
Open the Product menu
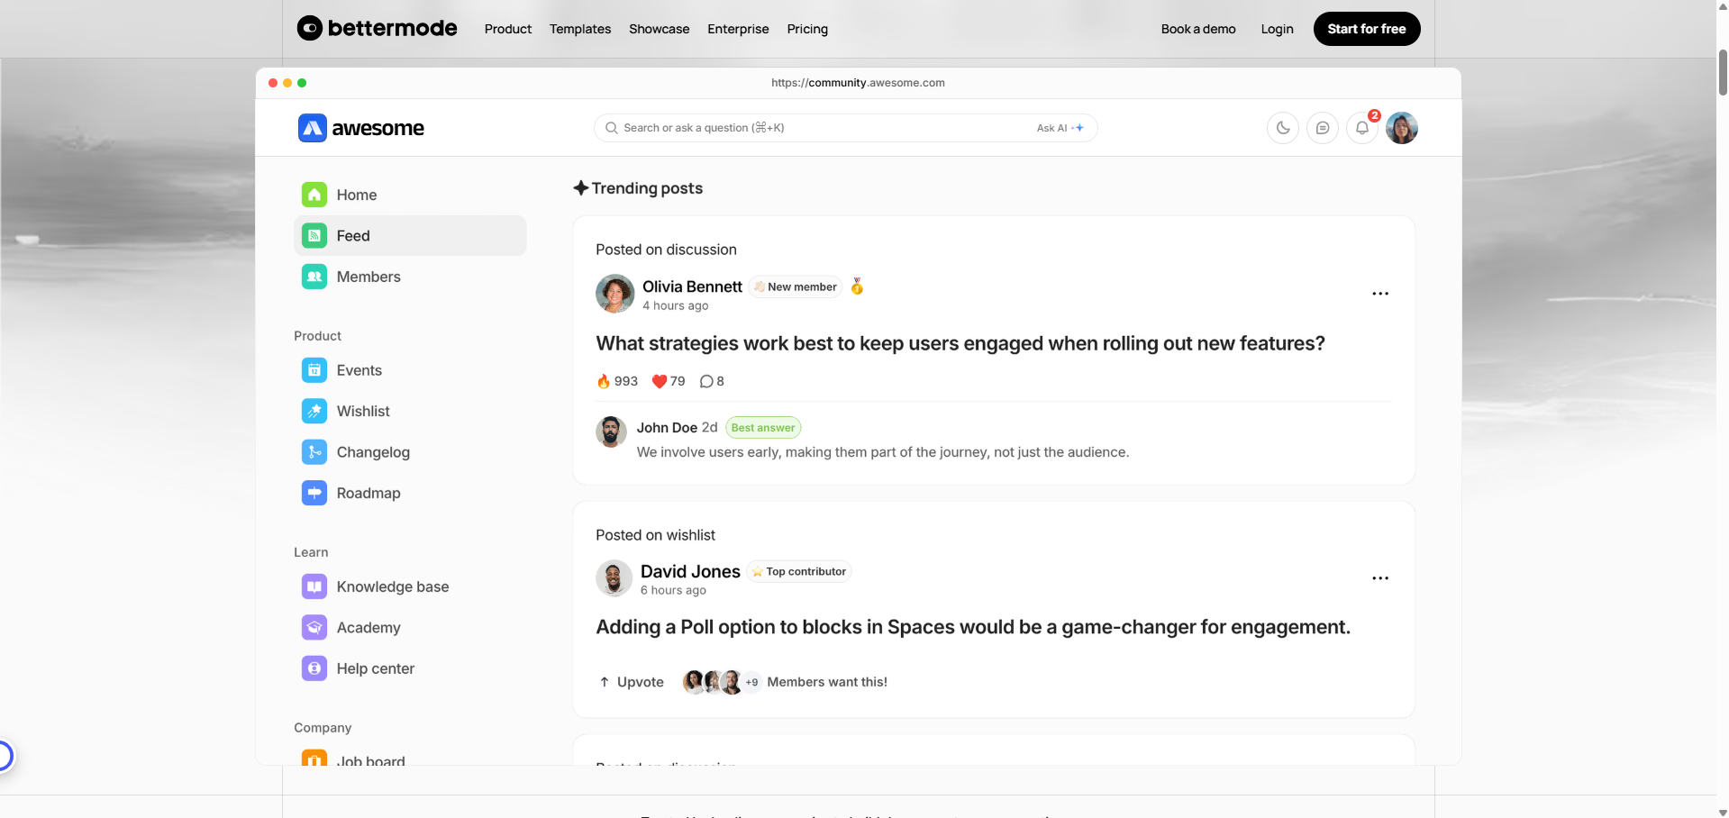pos(508,29)
